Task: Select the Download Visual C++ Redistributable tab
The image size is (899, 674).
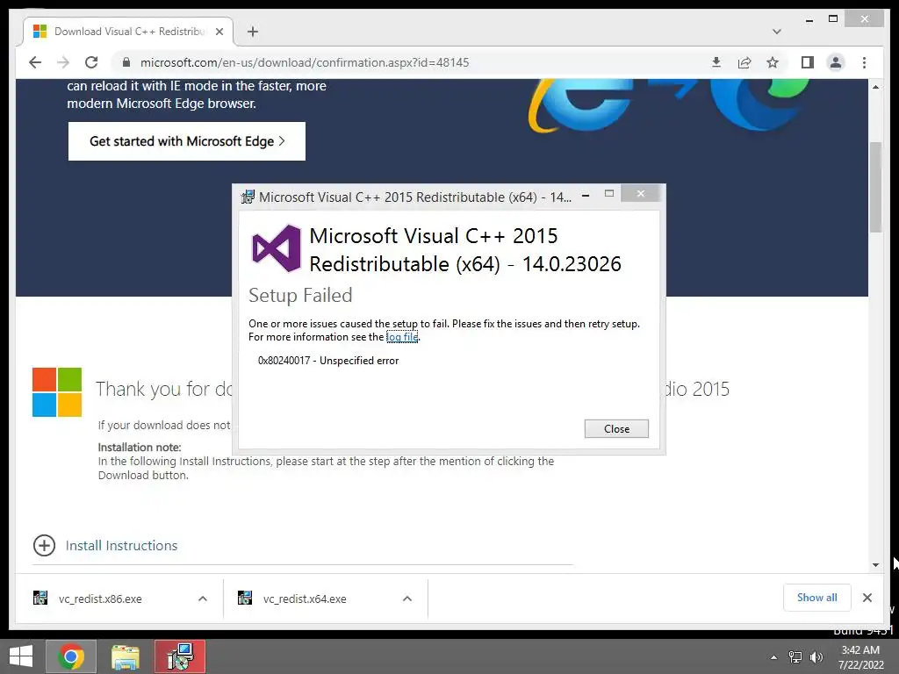Action: coord(128,32)
